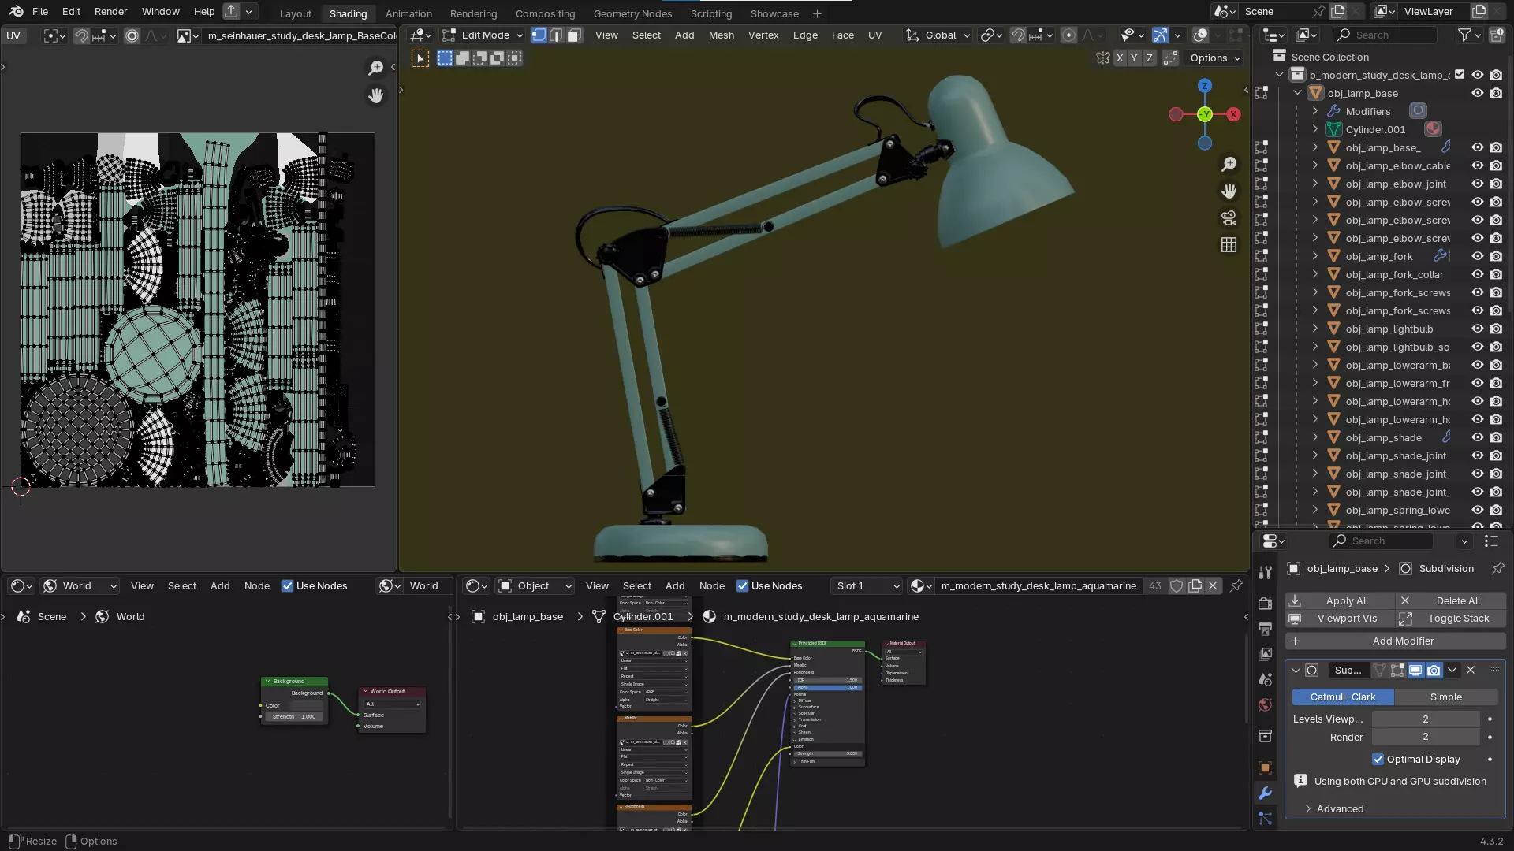Click the pan hand icon in the 3D viewport
The width and height of the screenshot is (1514, 851).
point(1229,191)
